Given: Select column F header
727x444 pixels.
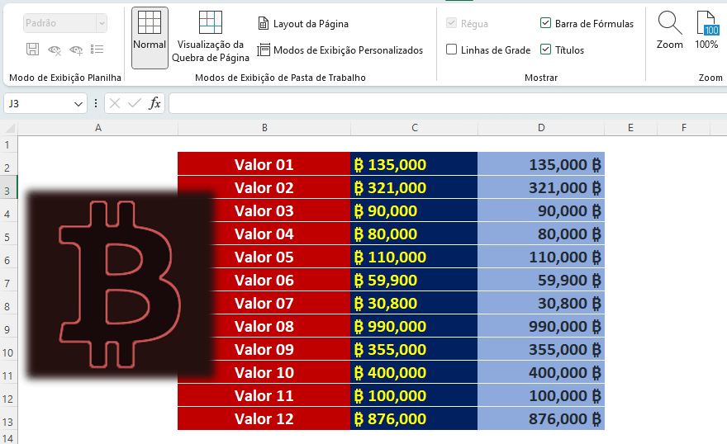Looking at the screenshot, I should pos(684,128).
